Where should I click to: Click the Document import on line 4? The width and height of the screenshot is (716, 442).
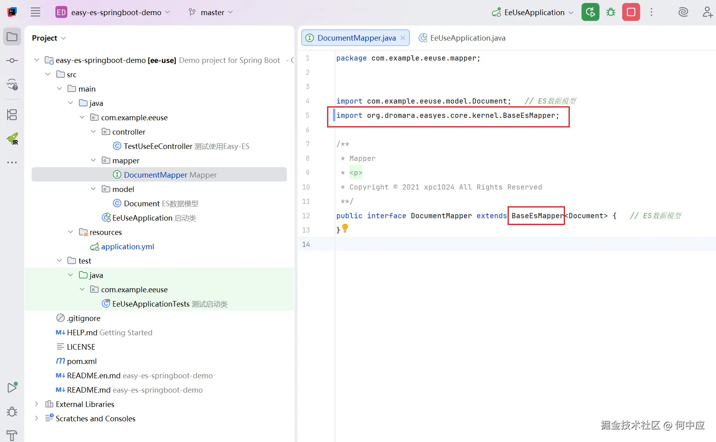[424, 101]
